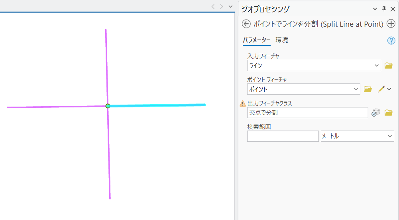Click the 検索範囲 value input box
Screen dimensions: 399x220
coord(283,136)
